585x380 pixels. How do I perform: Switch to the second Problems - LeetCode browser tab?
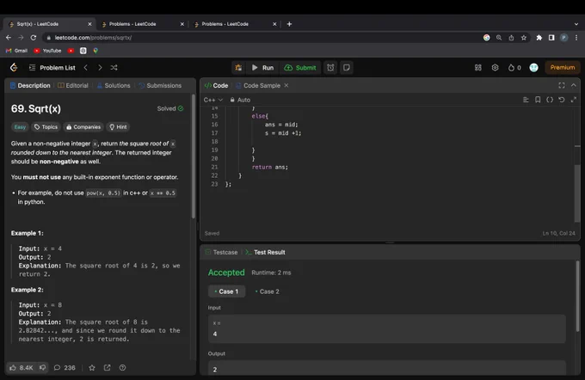pos(237,24)
